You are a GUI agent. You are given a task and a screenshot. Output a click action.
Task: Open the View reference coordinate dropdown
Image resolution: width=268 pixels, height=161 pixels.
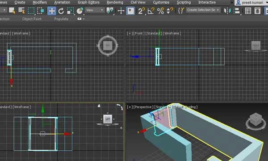95,10
